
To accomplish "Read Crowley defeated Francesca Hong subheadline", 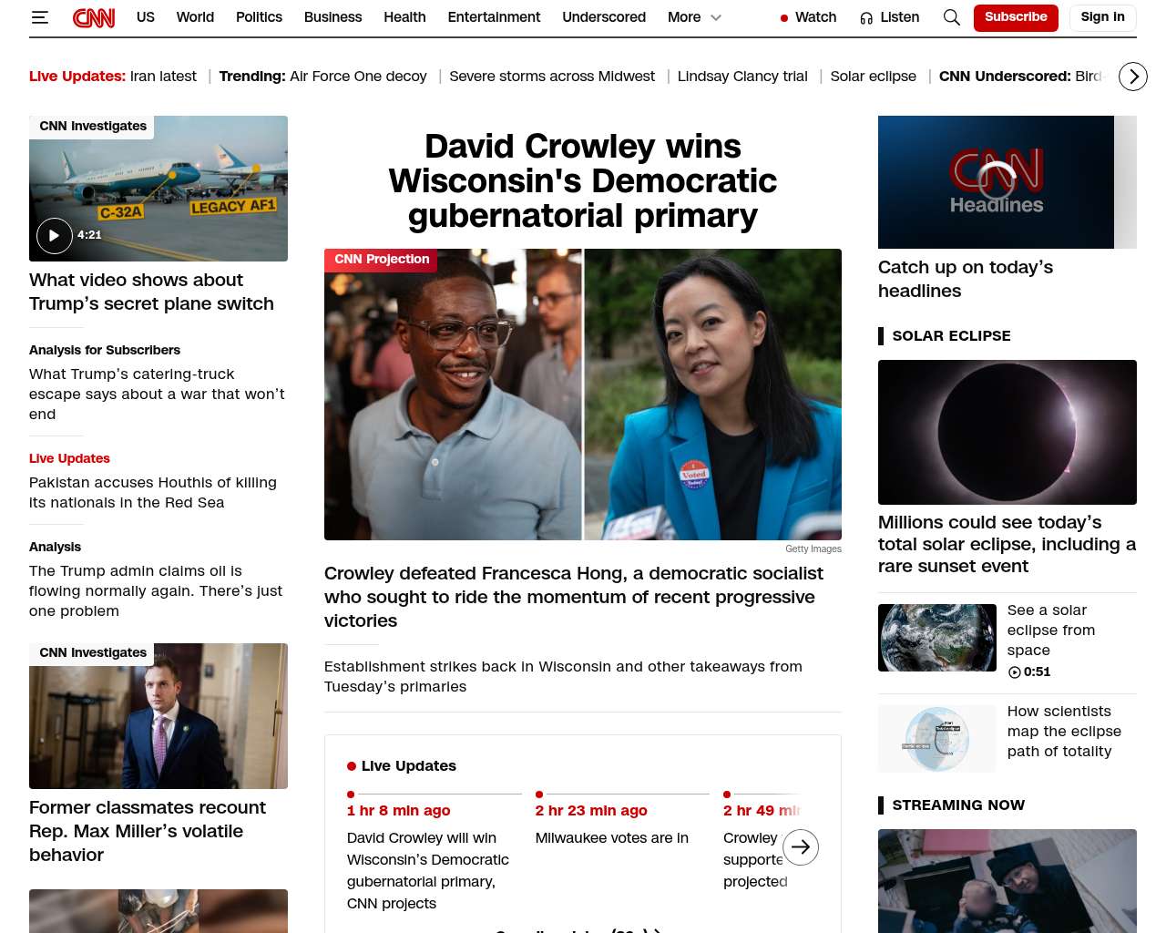I will (x=574, y=597).
